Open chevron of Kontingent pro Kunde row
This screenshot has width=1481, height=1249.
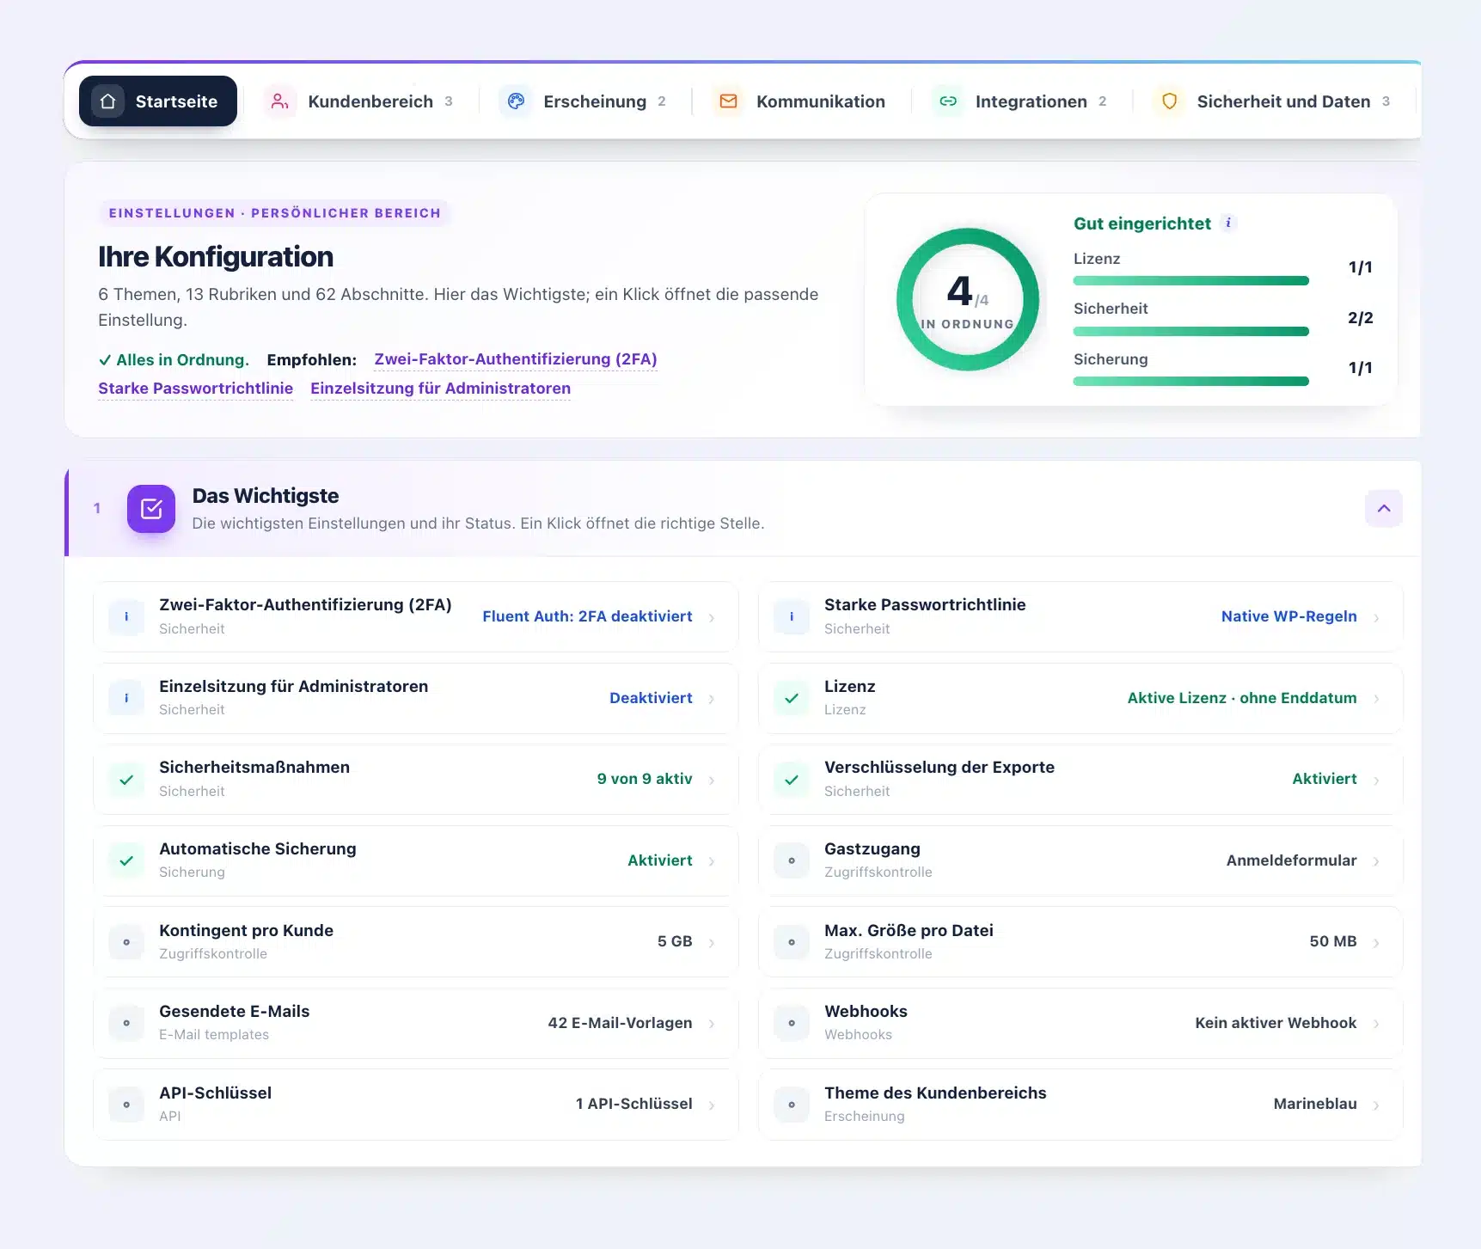(x=712, y=943)
